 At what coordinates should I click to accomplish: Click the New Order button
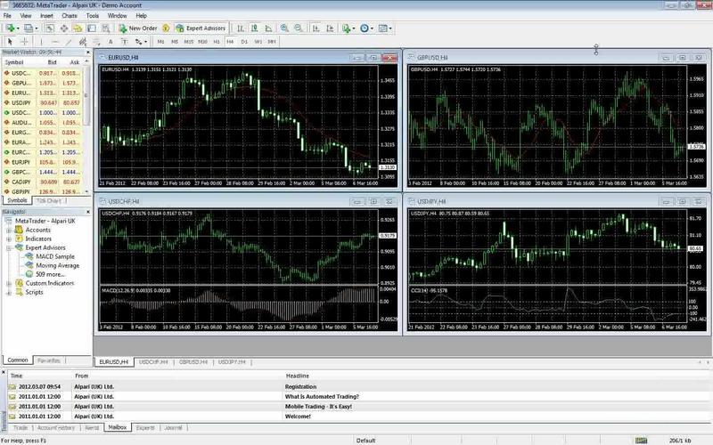pyautogui.click(x=138, y=28)
